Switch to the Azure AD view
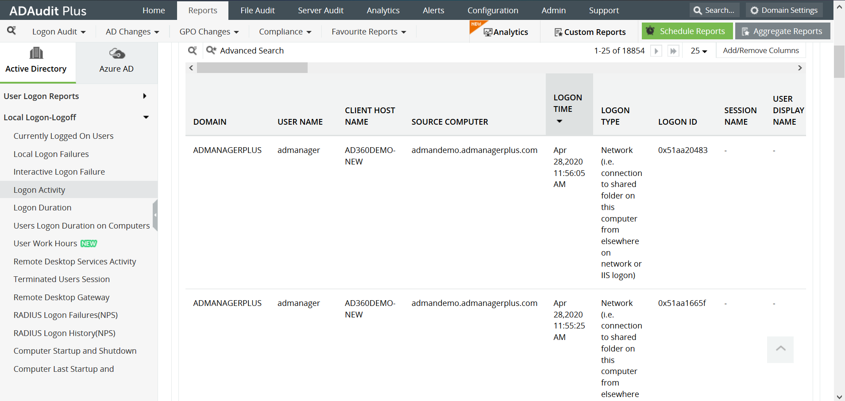Viewport: 845px width, 401px height. [x=116, y=61]
